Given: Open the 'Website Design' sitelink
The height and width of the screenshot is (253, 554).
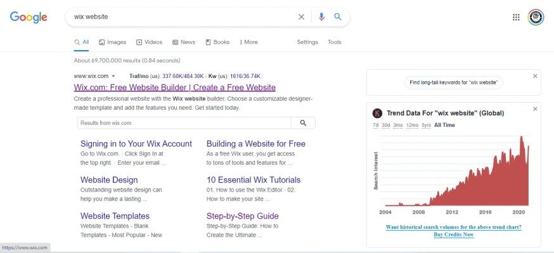Looking at the screenshot, I should [109, 180].
